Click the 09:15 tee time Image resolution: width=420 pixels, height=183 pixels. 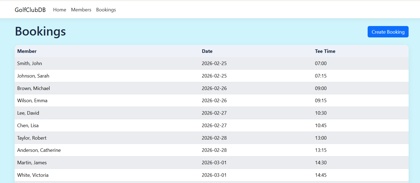[x=321, y=101]
